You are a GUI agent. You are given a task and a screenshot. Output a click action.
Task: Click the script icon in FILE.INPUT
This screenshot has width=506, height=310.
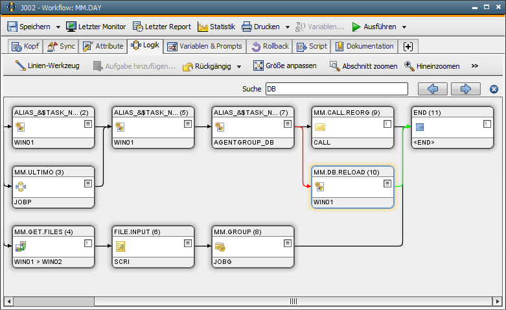[x=121, y=246]
